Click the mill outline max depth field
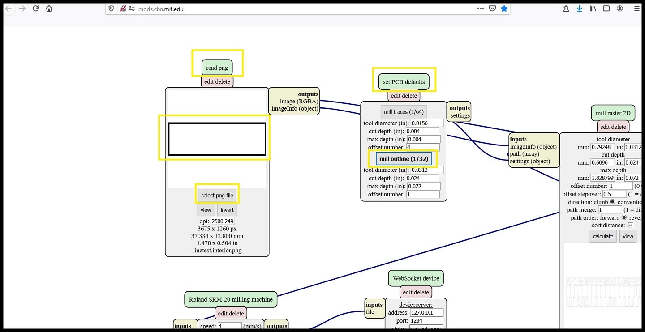 (424, 186)
